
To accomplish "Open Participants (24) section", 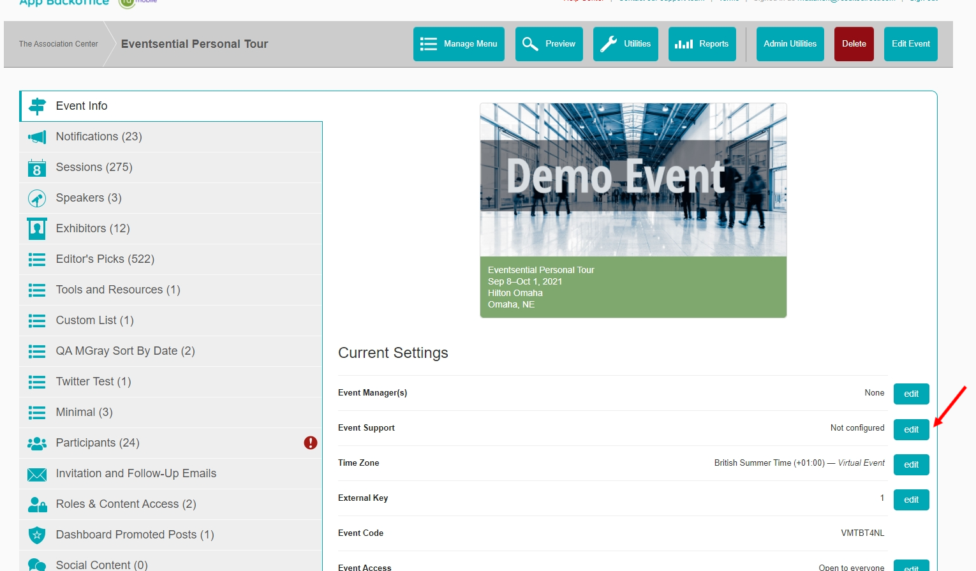I will (x=171, y=443).
